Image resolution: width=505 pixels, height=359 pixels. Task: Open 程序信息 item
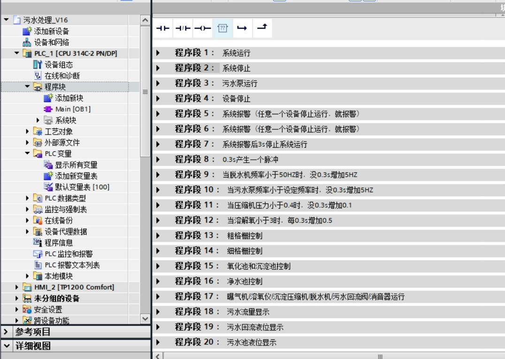tap(53, 243)
